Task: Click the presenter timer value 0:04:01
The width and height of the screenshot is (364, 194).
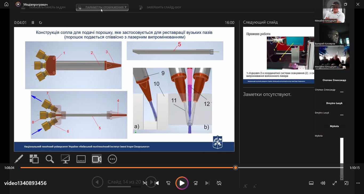Action: click(20, 23)
